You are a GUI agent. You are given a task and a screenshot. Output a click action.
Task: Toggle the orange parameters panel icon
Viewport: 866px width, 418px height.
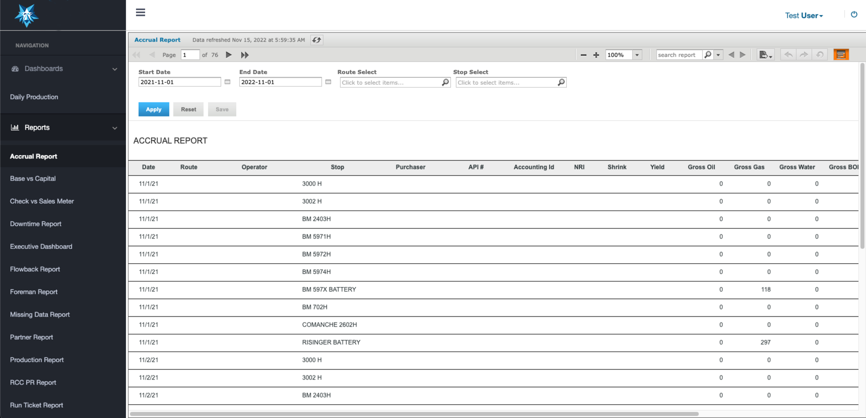pyautogui.click(x=841, y=54)
